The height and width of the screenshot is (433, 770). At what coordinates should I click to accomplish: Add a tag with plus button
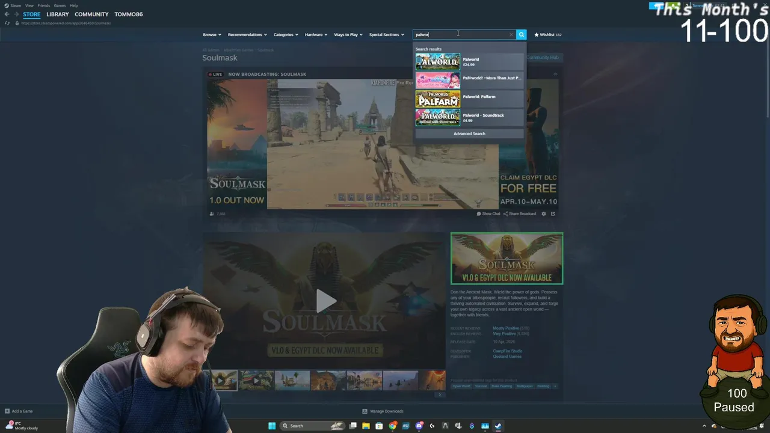pyautogui.click(x=555, y=386)
